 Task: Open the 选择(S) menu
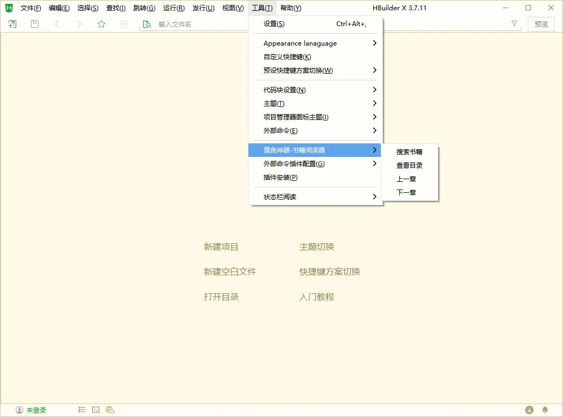click(x=88, y=8)
